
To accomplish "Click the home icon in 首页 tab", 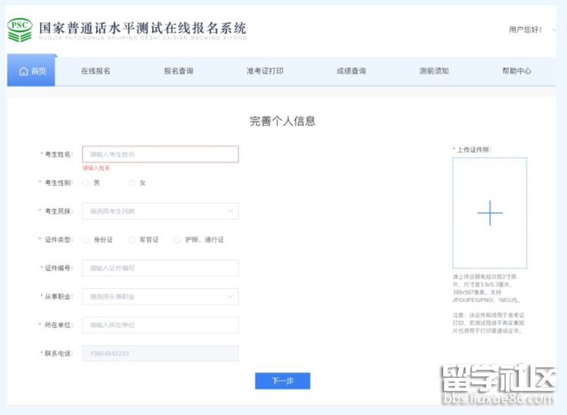I will pyautogui.click(x=23, y=71).
